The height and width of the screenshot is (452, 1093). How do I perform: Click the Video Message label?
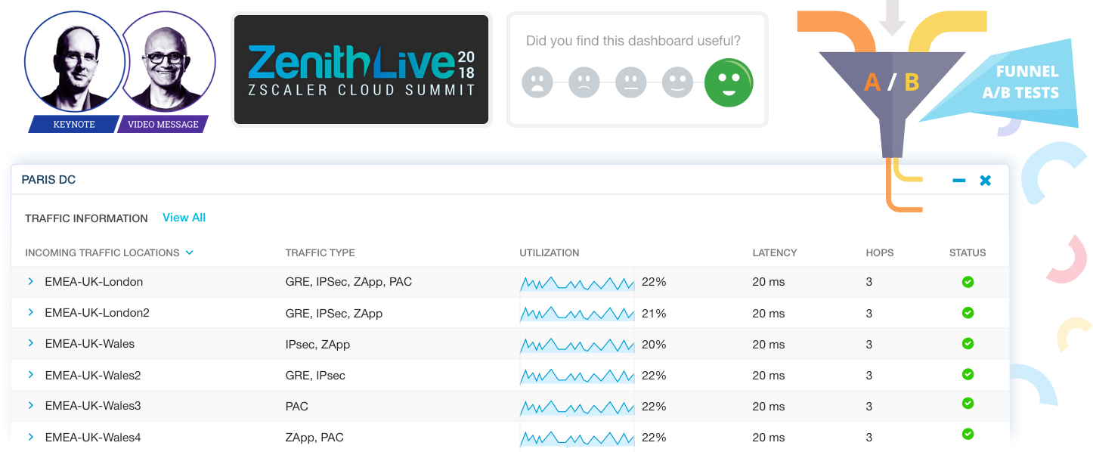pos(163,125)
